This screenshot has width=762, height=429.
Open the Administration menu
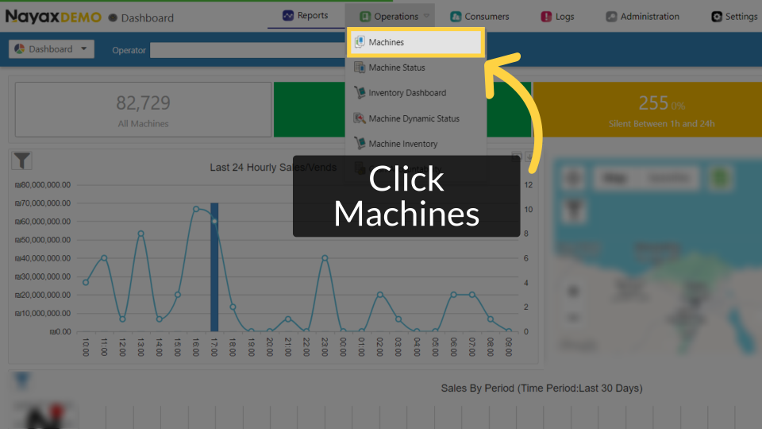point(642,16)
